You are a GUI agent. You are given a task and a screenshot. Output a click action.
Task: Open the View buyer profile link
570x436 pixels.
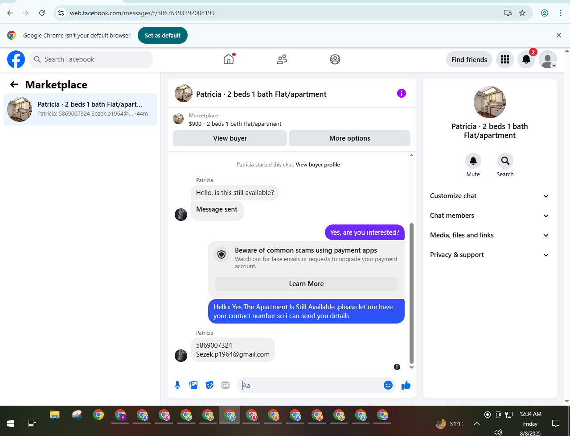point(318,165)
